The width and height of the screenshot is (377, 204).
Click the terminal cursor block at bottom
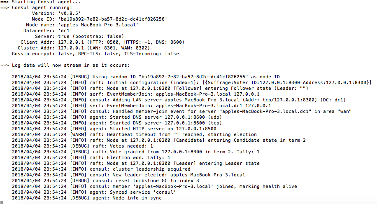[x=2, y=202]
